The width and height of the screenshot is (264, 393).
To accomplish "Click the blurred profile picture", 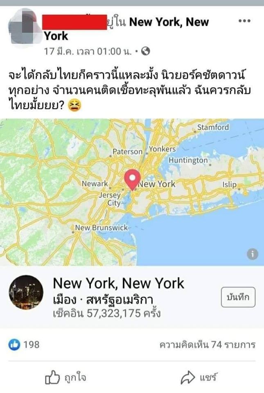I will tap(25, 27).
